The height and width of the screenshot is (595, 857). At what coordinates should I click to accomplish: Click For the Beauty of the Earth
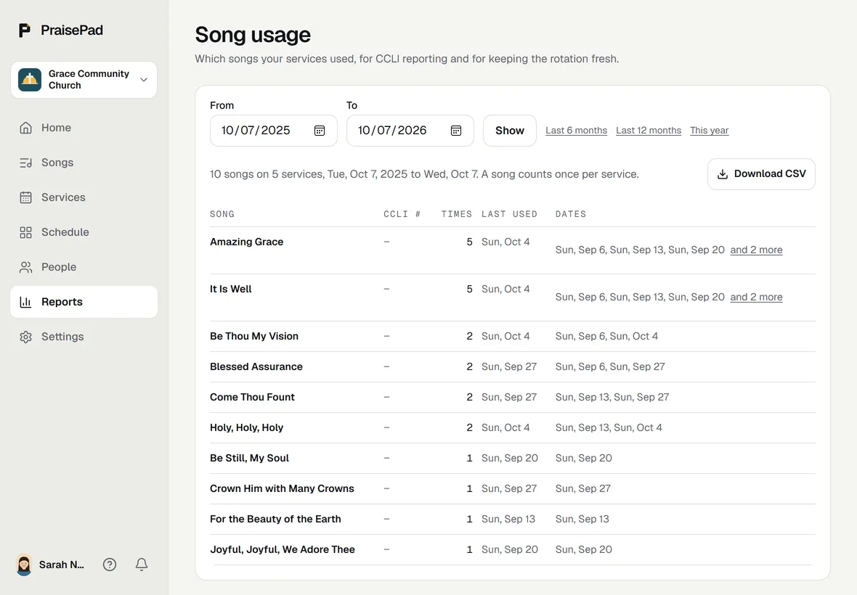(x=275, y=519)
